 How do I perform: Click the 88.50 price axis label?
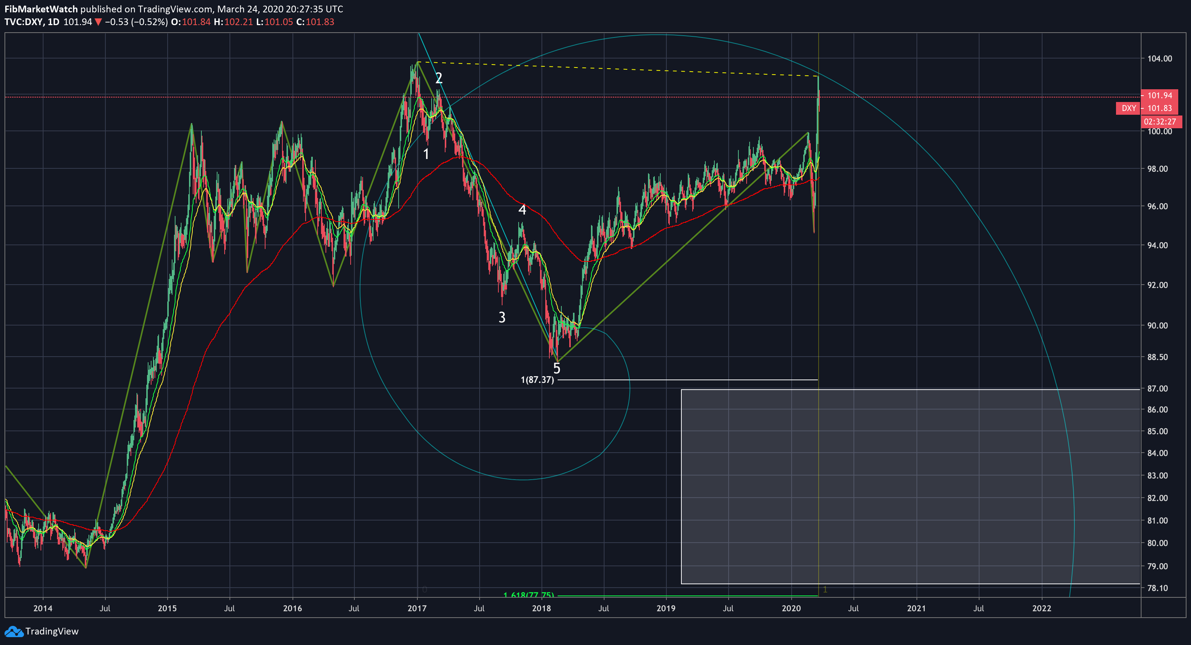coord(1157,357)
